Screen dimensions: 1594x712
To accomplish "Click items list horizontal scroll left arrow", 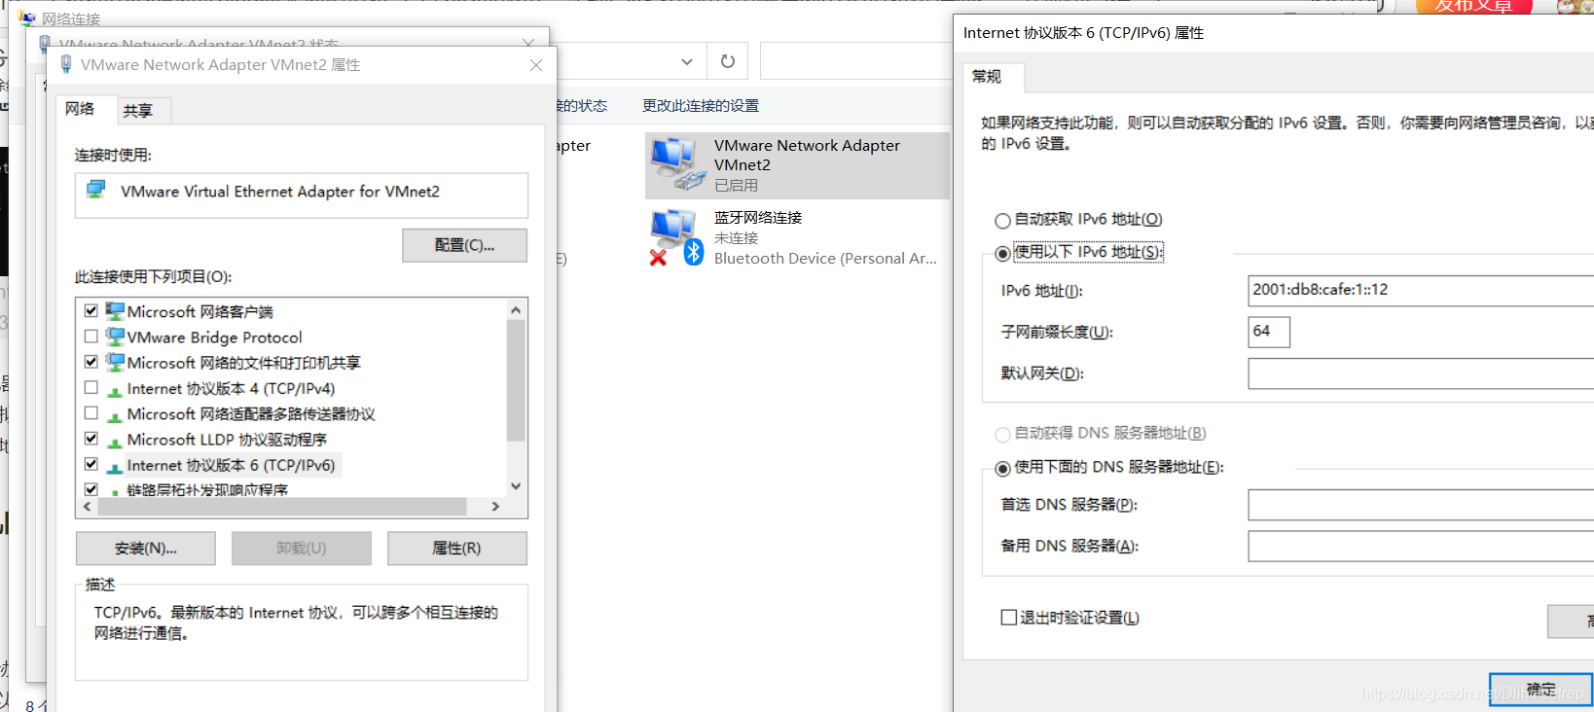I will (88, 507).
